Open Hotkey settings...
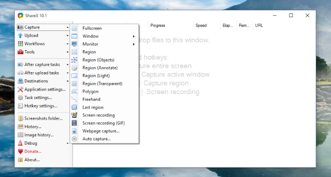 coord(41,106)
